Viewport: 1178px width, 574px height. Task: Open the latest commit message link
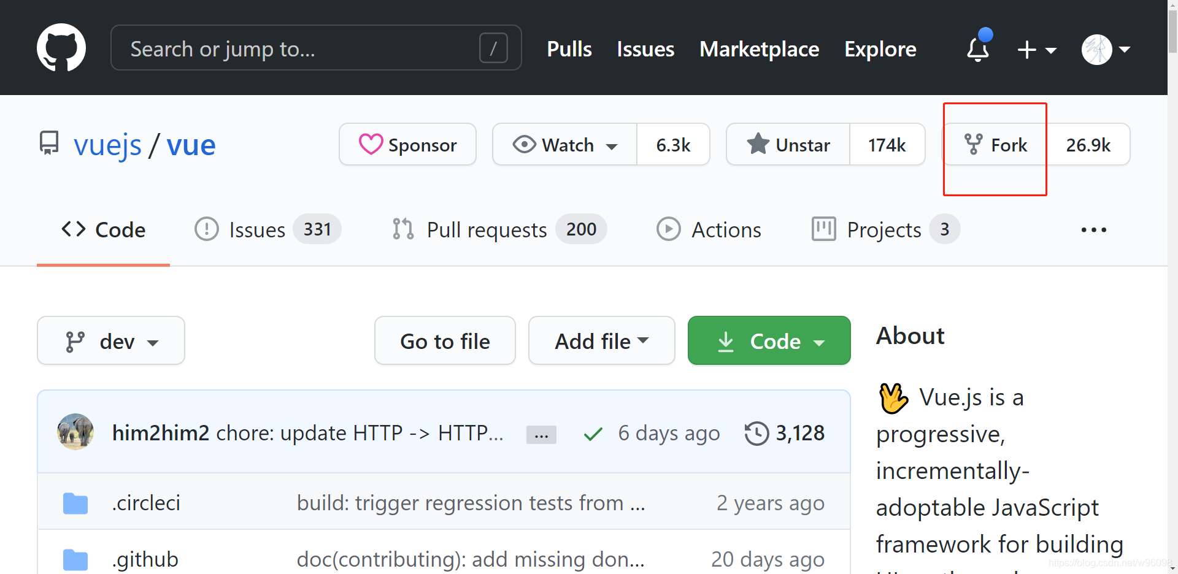coord(360,433)
